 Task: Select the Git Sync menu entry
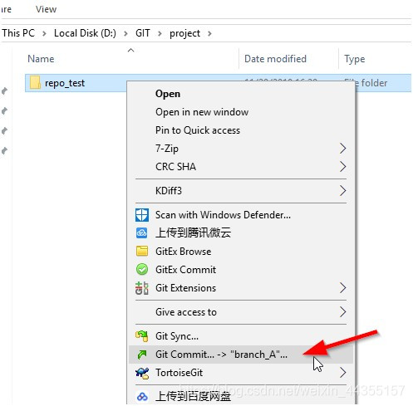coord(240,336)
